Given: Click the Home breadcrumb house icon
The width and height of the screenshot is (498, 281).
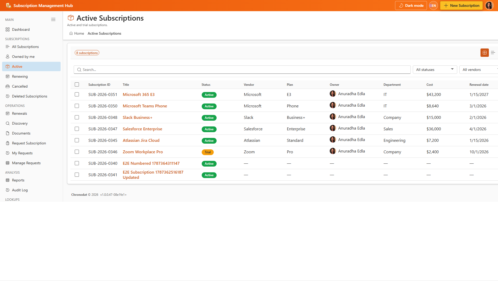Looking at the screenshot, I should coord(71,33).
